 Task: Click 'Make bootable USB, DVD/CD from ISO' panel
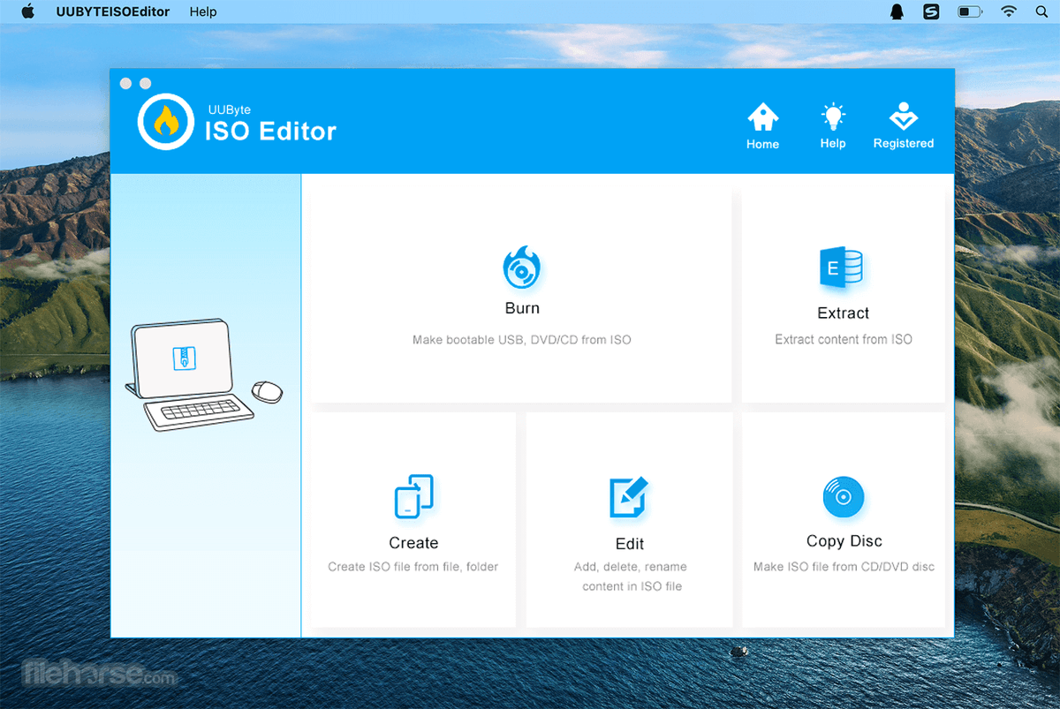521,339
